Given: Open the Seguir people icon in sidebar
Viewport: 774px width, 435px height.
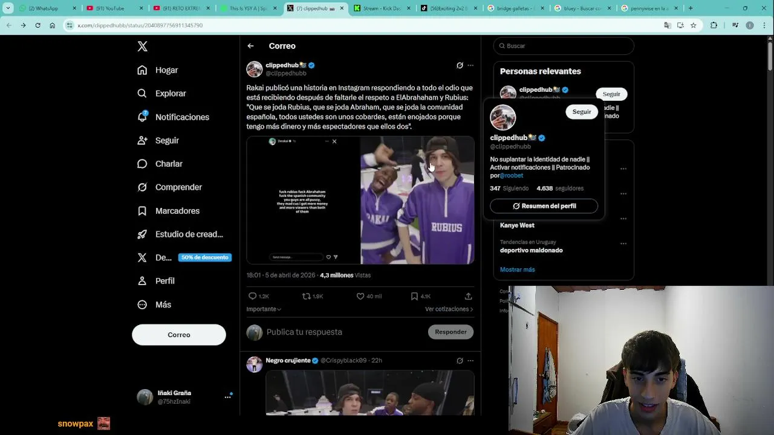Looking at the screenshot, I should [x=142, y=140].
